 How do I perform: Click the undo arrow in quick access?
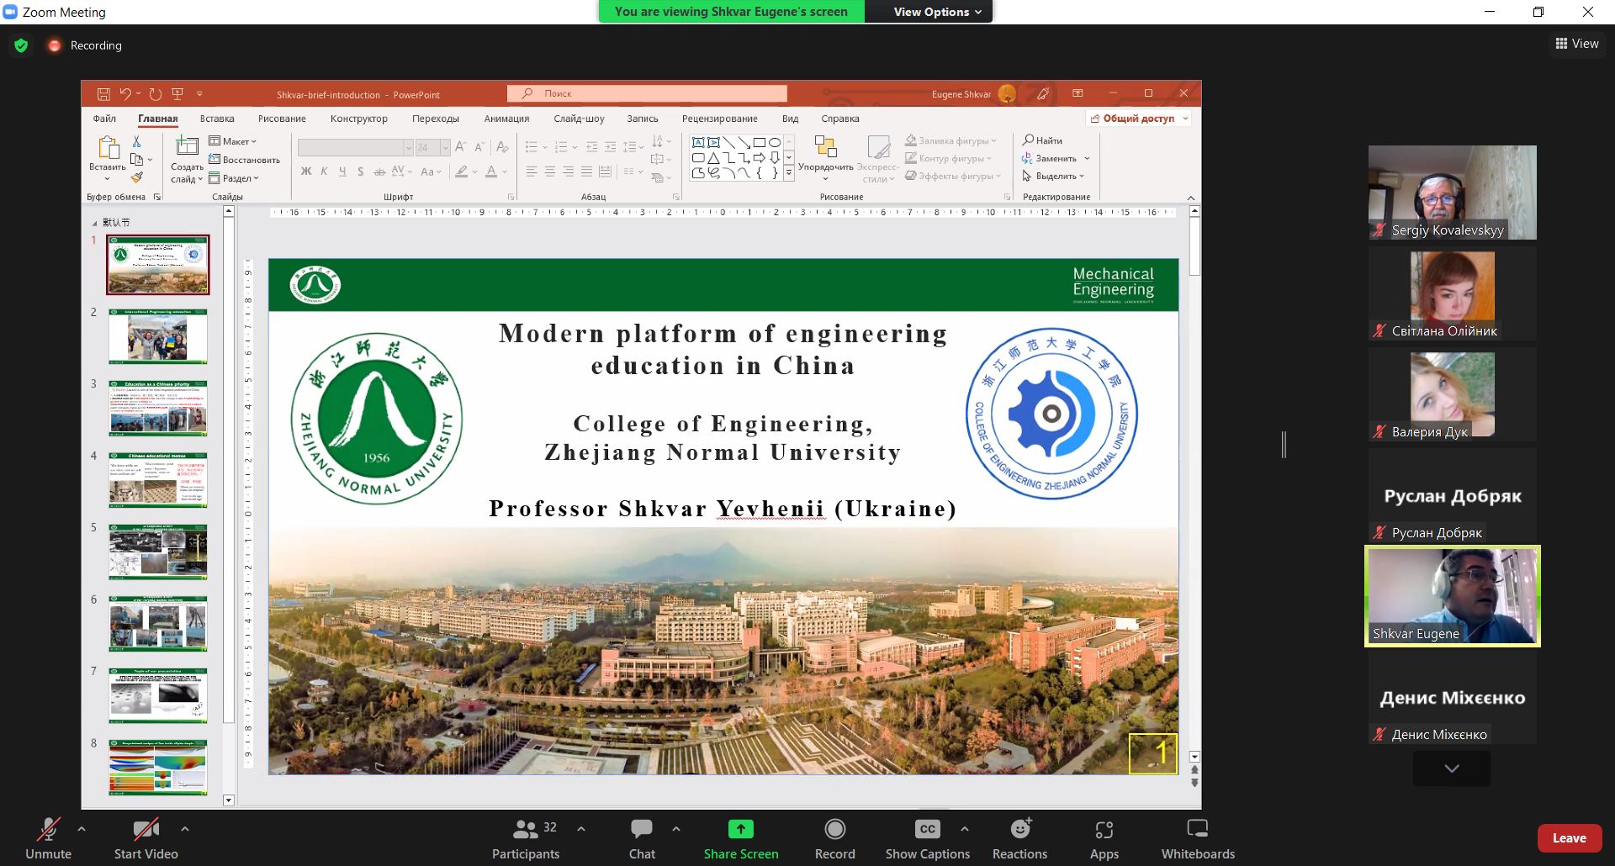pyautogui.click(x=125, y=94)
